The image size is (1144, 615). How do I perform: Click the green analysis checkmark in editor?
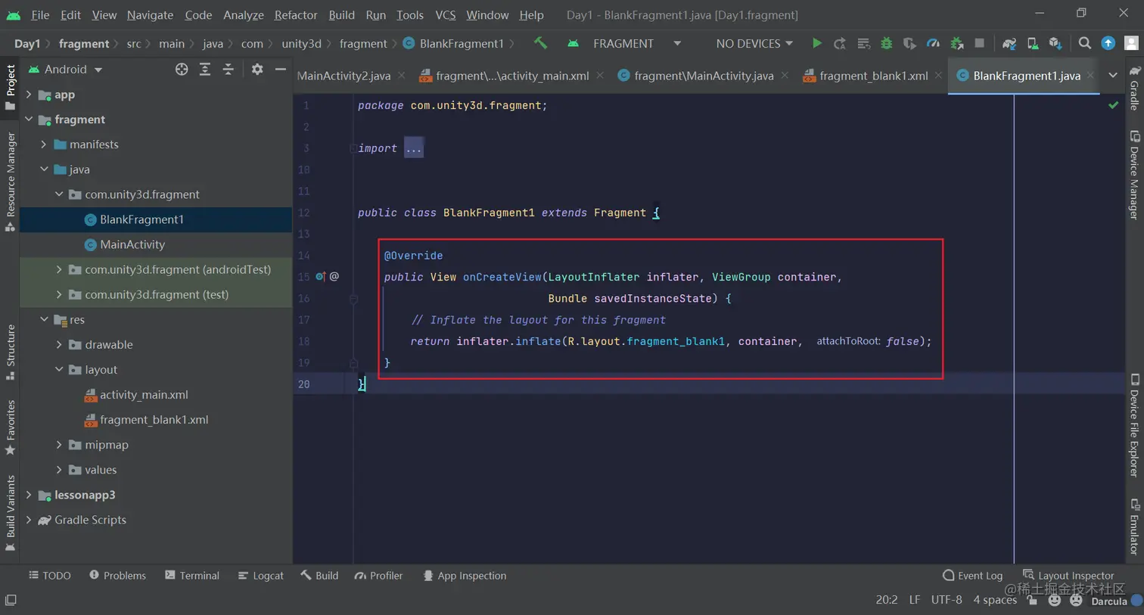(1113, 105)
